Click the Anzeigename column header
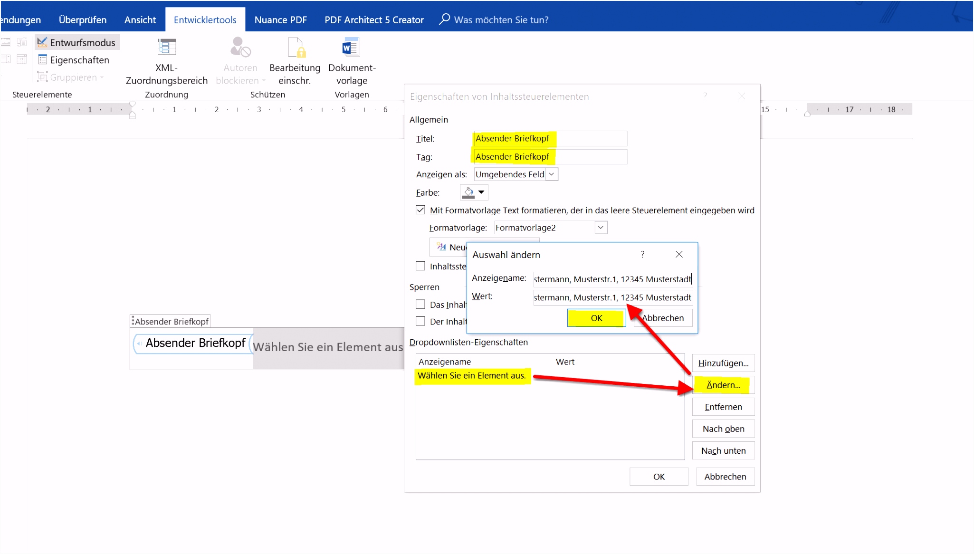The width and height of the screenshot is (974, 554). pos(445,362)
